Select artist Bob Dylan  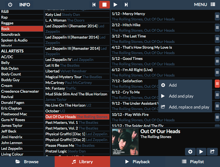click(22, 68)
